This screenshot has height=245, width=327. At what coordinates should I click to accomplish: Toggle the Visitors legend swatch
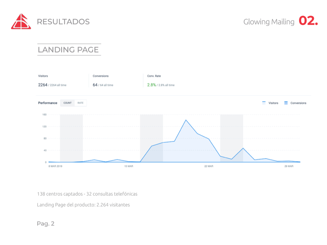click(264, 103)
